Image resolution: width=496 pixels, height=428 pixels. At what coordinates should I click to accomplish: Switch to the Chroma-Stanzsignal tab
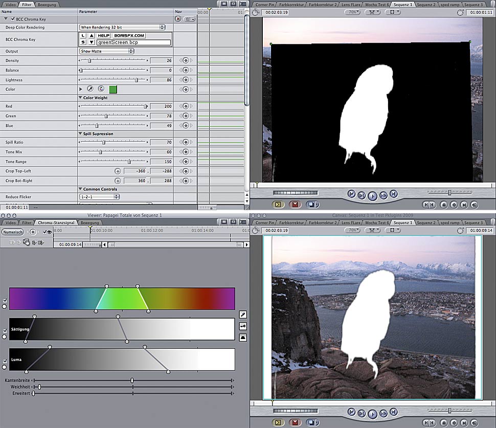pyautogui.click(x=56, y=223)
